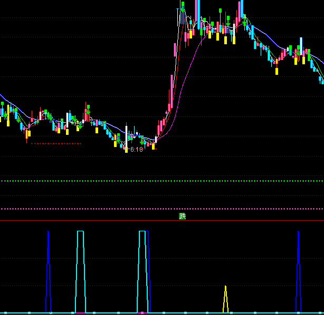Click the solid red divider line
Screen dimensions: 324x315
[x=106, y=221]
